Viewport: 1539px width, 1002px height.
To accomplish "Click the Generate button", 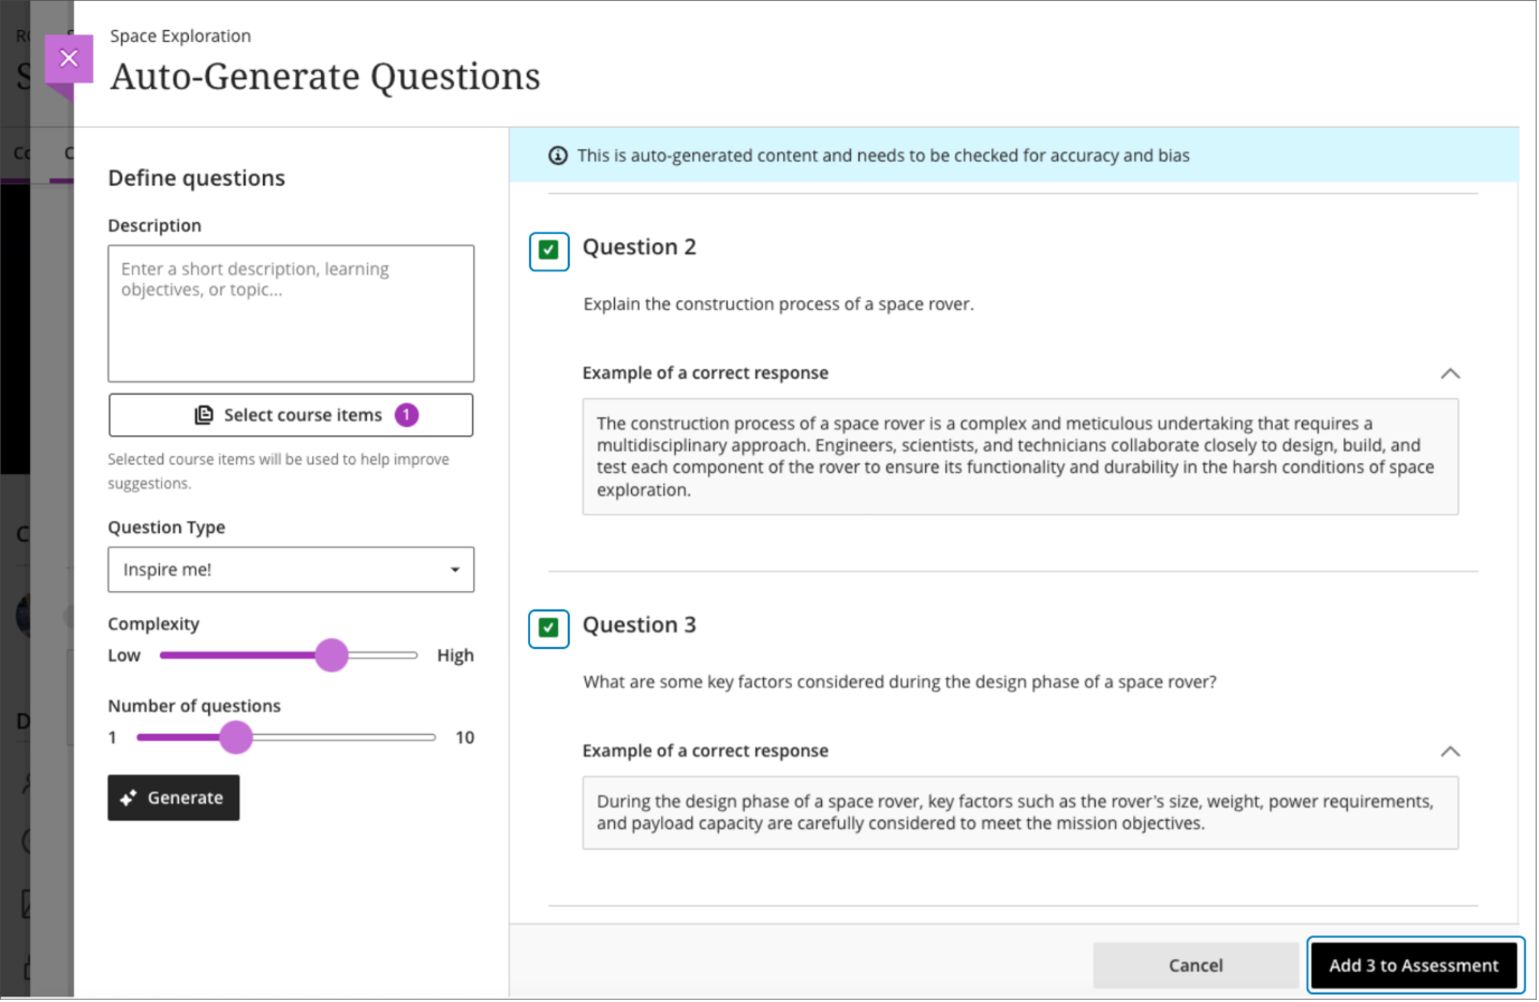I will tap(174, 798).
